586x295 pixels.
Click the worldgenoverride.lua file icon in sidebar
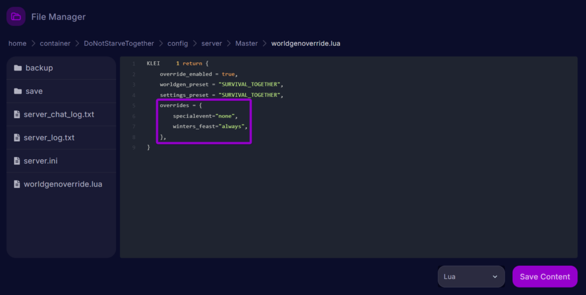[17, 184]
